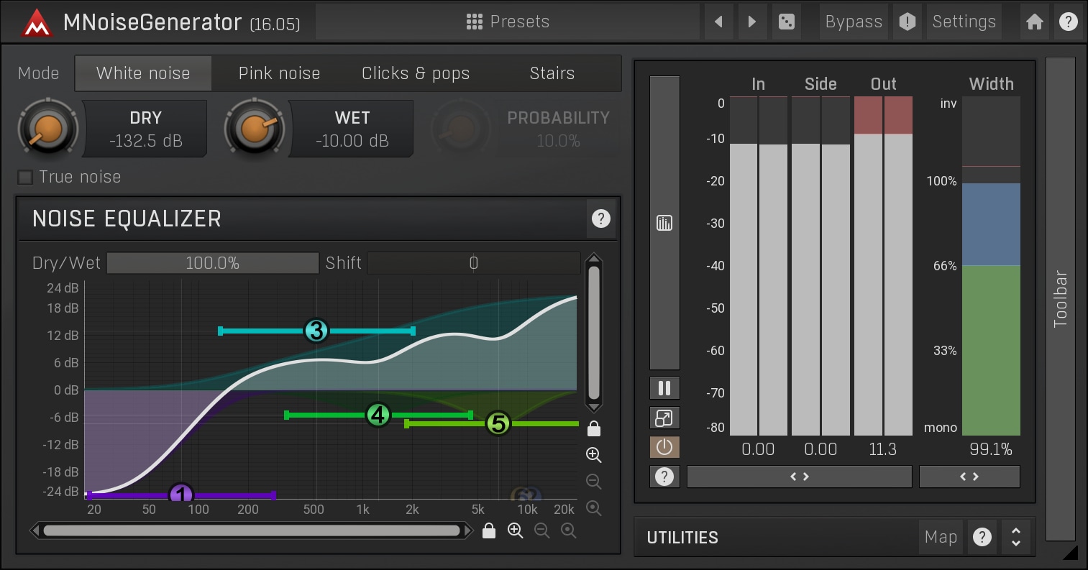The width and height of the screenshot is (1088, 570).
Task: Toggle the Bypass button
Action: [x=854, y=22]
